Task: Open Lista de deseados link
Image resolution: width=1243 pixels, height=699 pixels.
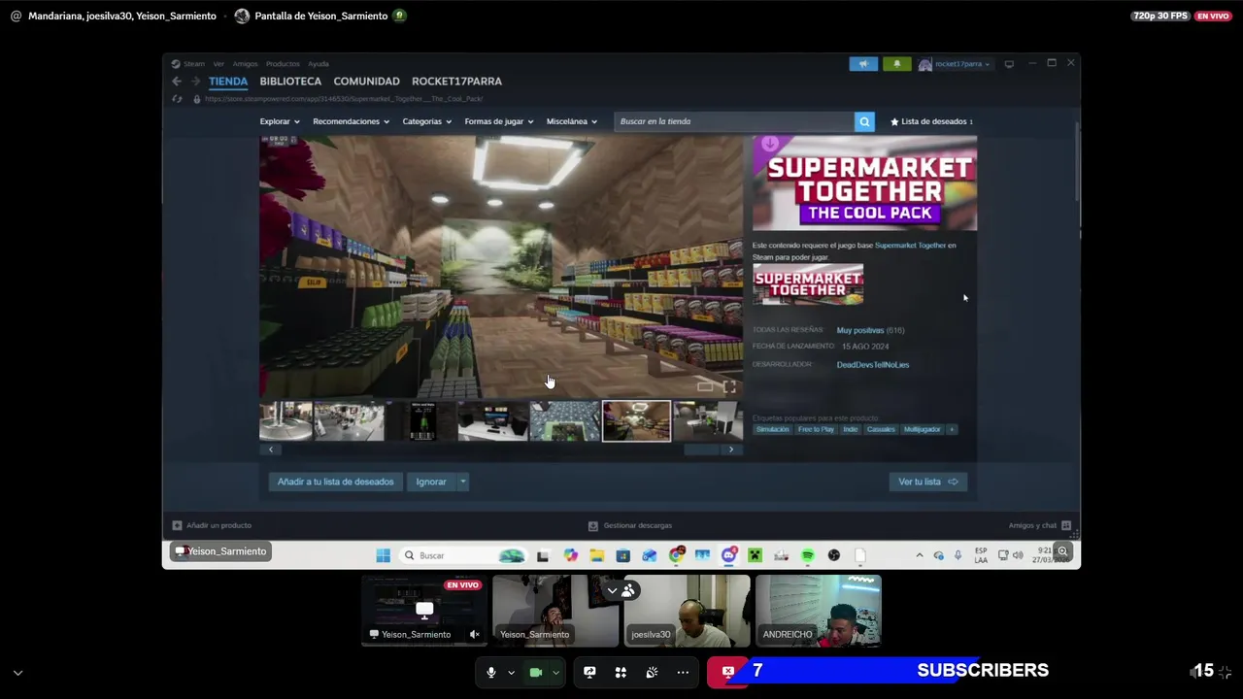Action: tap(931, 121)
